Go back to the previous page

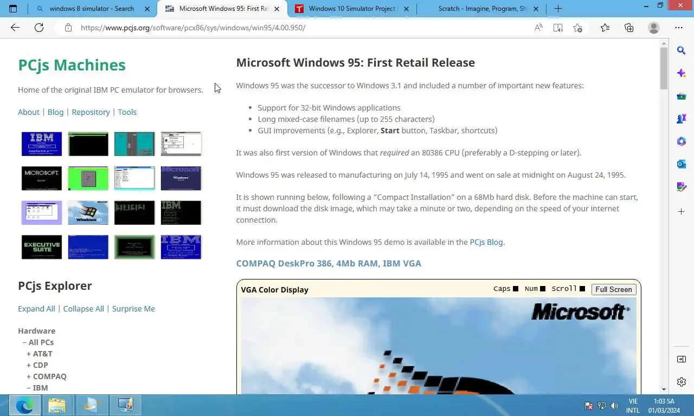point(15,28)
